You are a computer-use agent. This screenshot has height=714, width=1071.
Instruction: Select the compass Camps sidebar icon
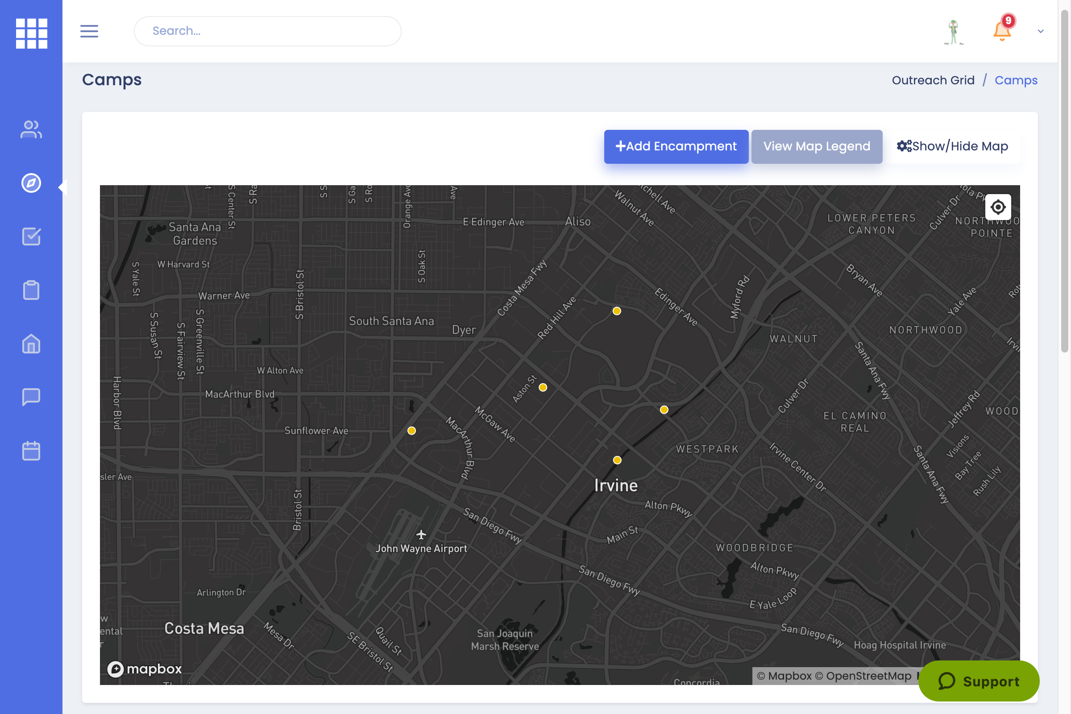pos(31,183)
